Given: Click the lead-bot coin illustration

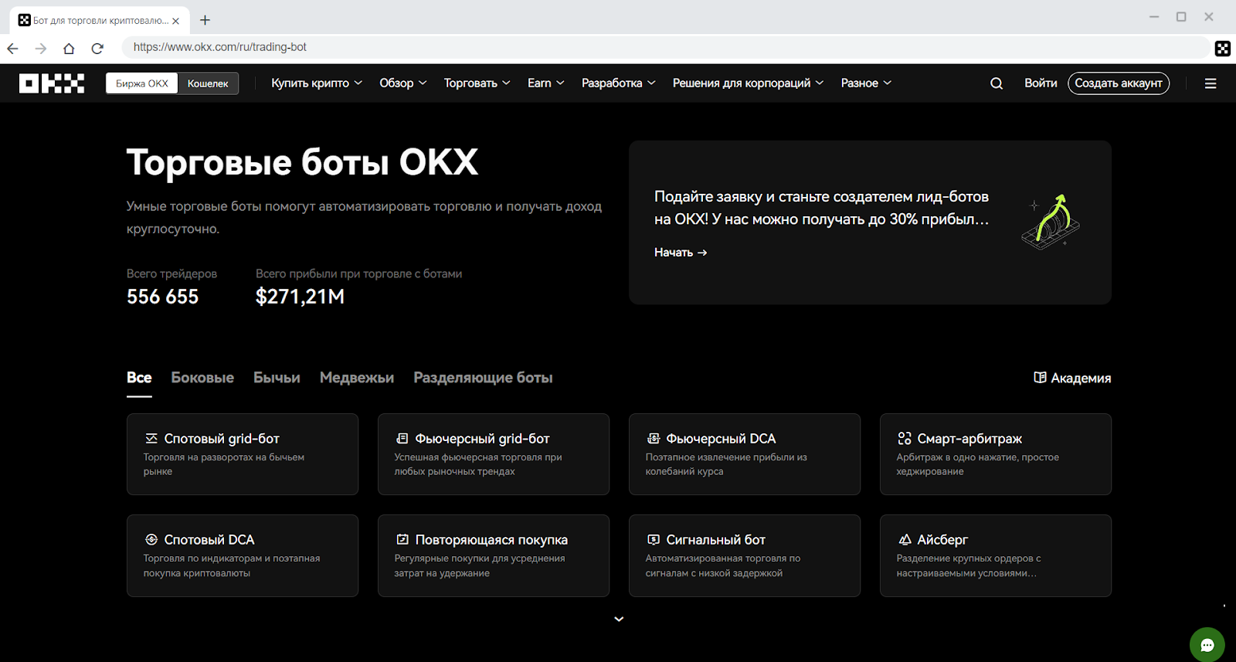Looking at the screenshot, I should pyautogui.click(x=1051, y=222).
